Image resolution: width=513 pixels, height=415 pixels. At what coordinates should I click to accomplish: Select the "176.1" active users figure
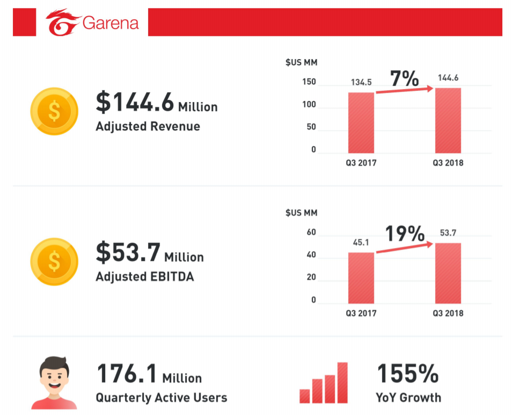point(127,374)
